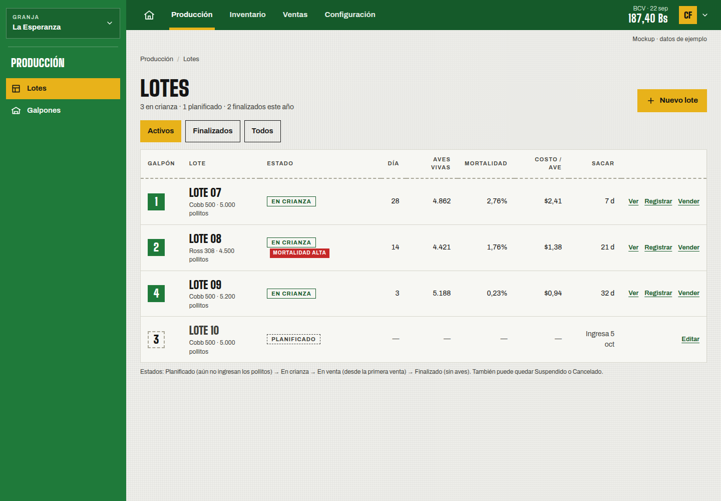The width and height of the screenshot is (721, 501).
Task: Click the Galpones barn icon in the sidebar
Action: tap(16, 111)
